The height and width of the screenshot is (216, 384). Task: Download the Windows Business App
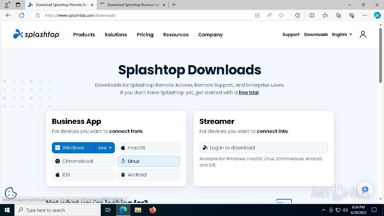73,148
